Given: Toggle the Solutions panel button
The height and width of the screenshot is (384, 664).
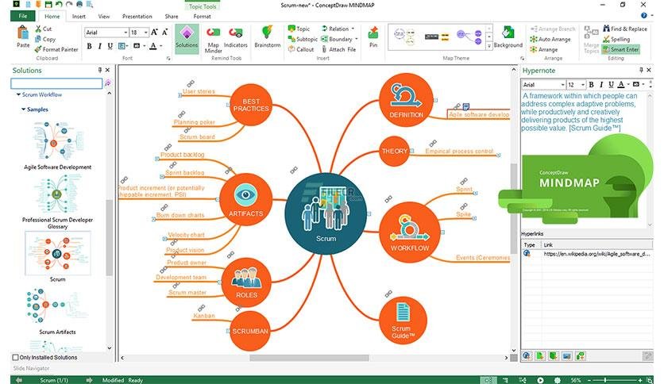Looking at the screenshot, I should [187, 39].
